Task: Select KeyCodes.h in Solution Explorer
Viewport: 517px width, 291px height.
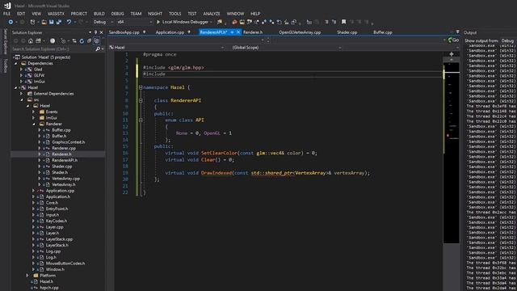Action: pyautogui.click(x=57, y=221)
